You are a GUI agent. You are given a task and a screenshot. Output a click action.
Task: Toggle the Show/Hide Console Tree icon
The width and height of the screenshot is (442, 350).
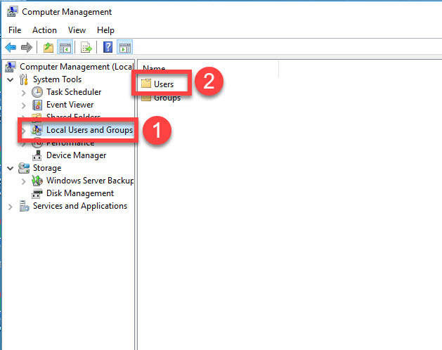click(64, 48)
